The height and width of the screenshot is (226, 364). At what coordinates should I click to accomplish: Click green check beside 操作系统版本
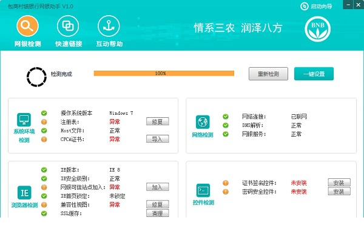point(44,113)
